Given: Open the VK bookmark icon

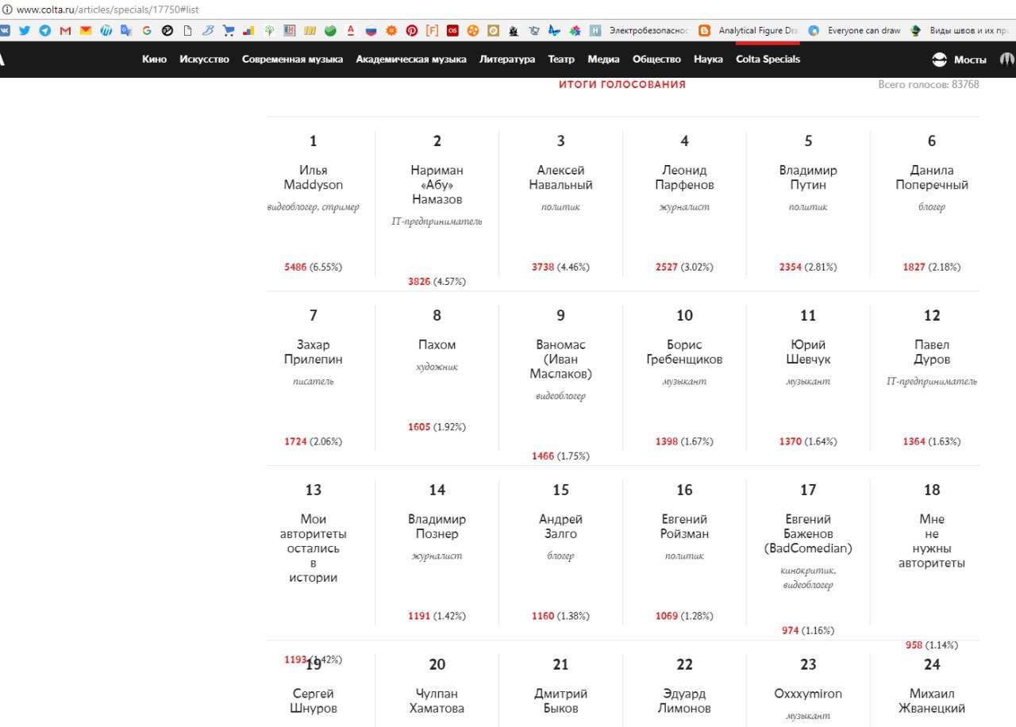Looking at the screenshot, I should pos(4,31).
